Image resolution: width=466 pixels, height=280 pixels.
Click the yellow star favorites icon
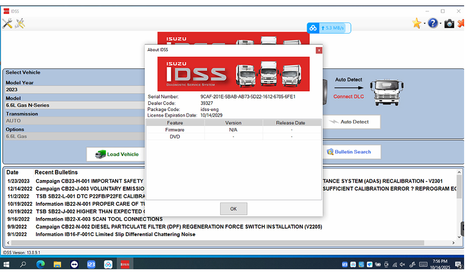(x=416, y=23)
